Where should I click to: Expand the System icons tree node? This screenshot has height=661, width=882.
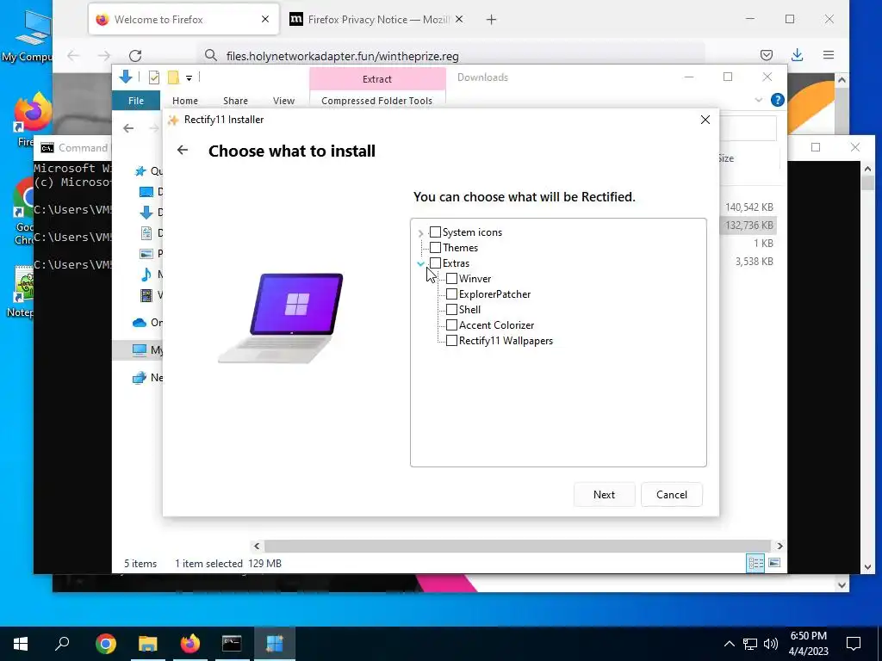pos(420,232)
